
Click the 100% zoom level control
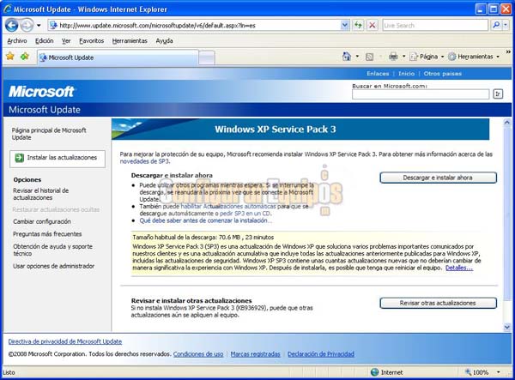477,372
